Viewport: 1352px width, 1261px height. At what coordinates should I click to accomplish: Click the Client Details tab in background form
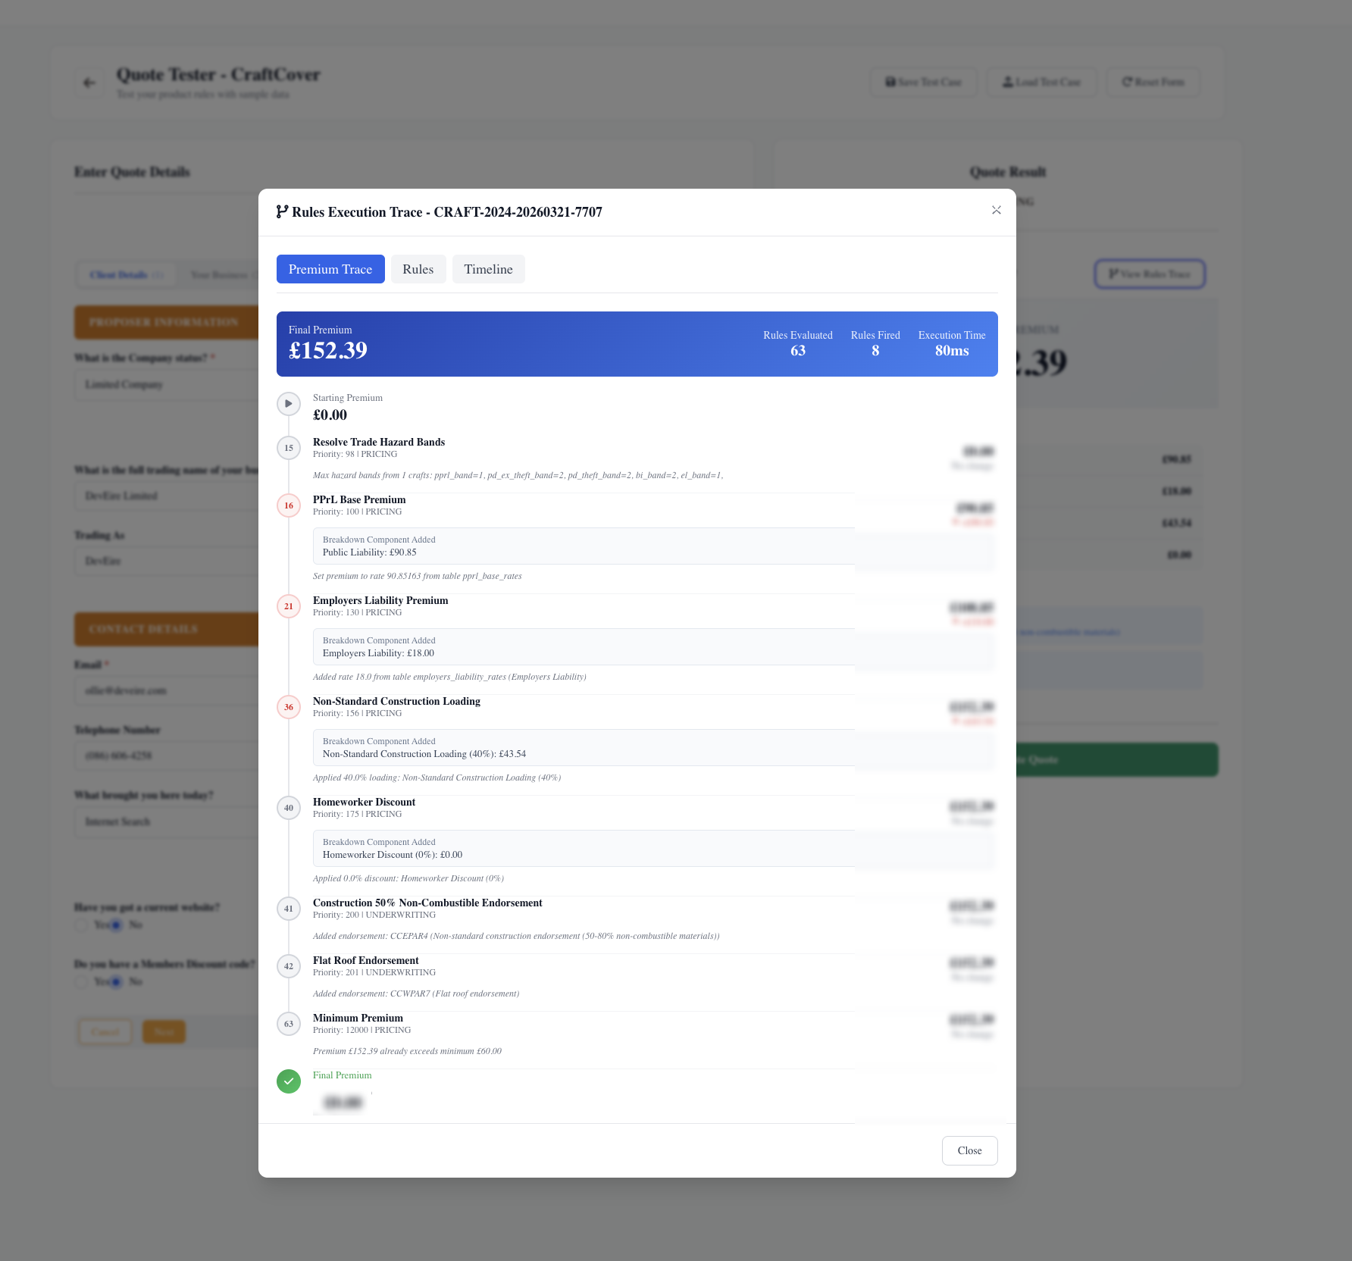coord(126,274)
